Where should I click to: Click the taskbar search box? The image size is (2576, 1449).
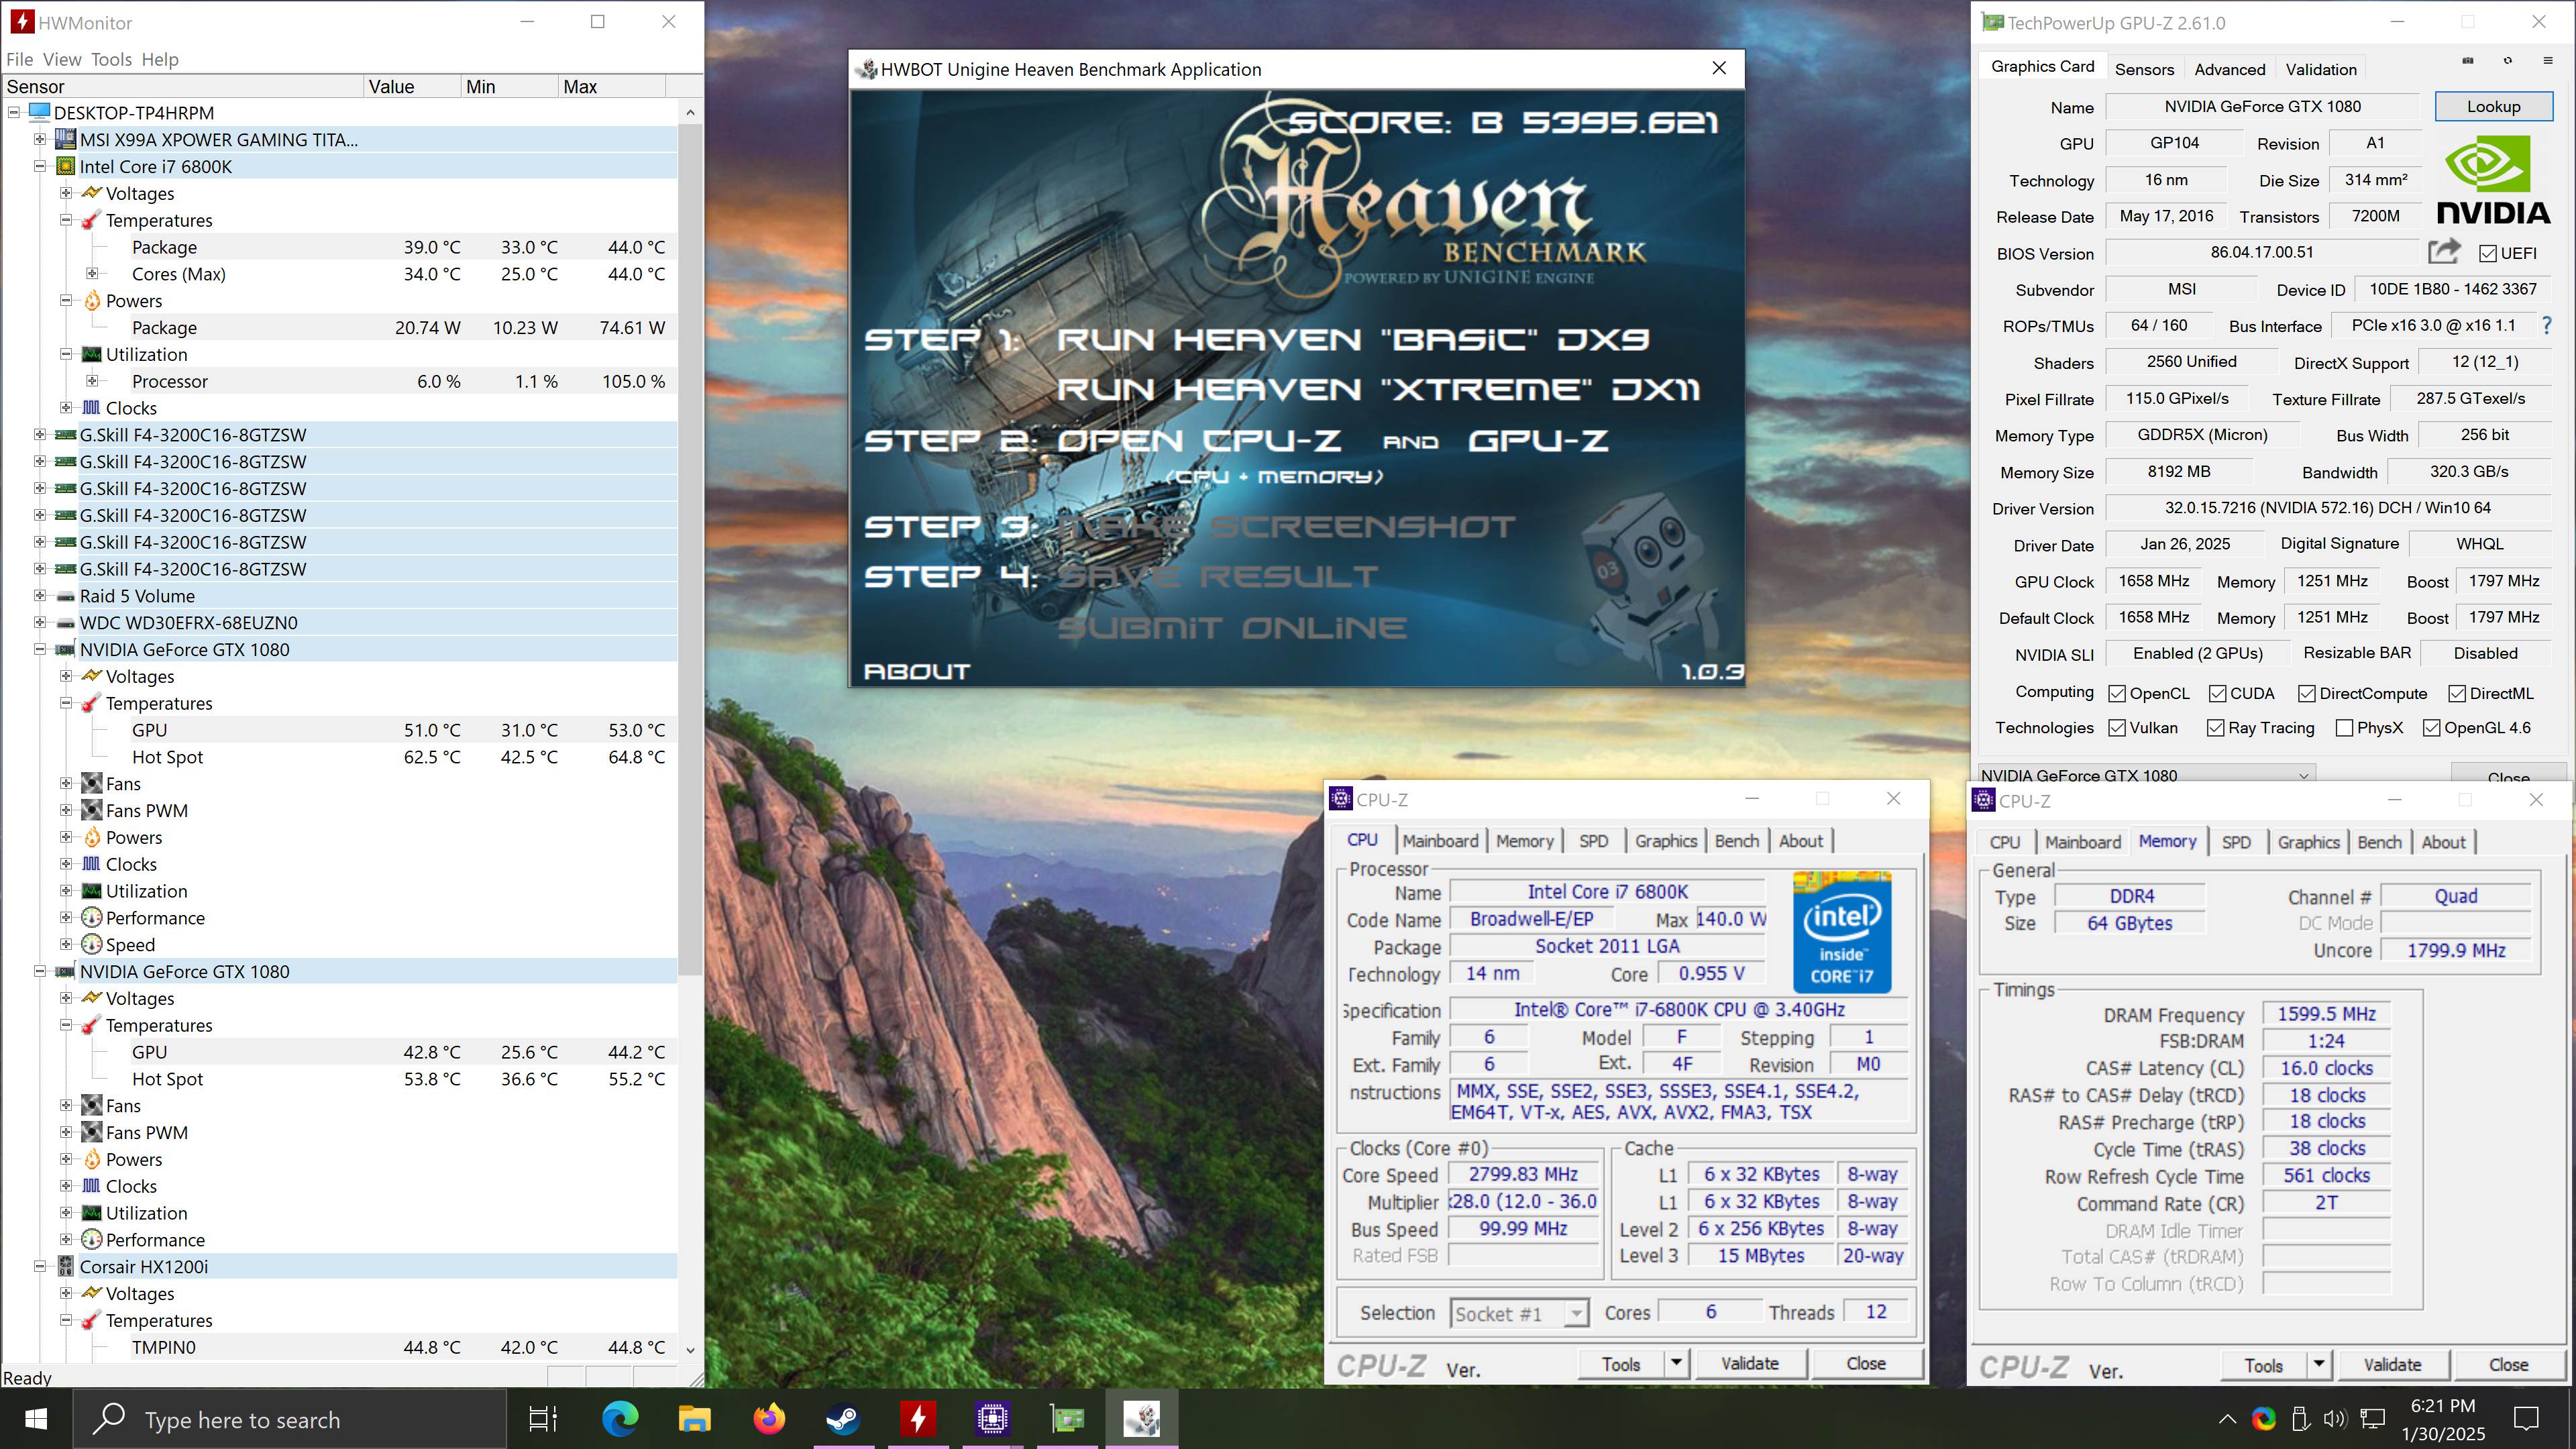[290, 1419]
